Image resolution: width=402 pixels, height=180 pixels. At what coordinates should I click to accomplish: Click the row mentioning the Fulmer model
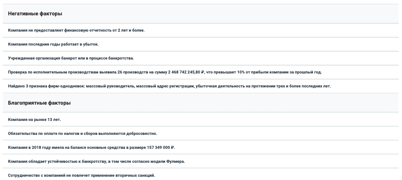point(201,161)
